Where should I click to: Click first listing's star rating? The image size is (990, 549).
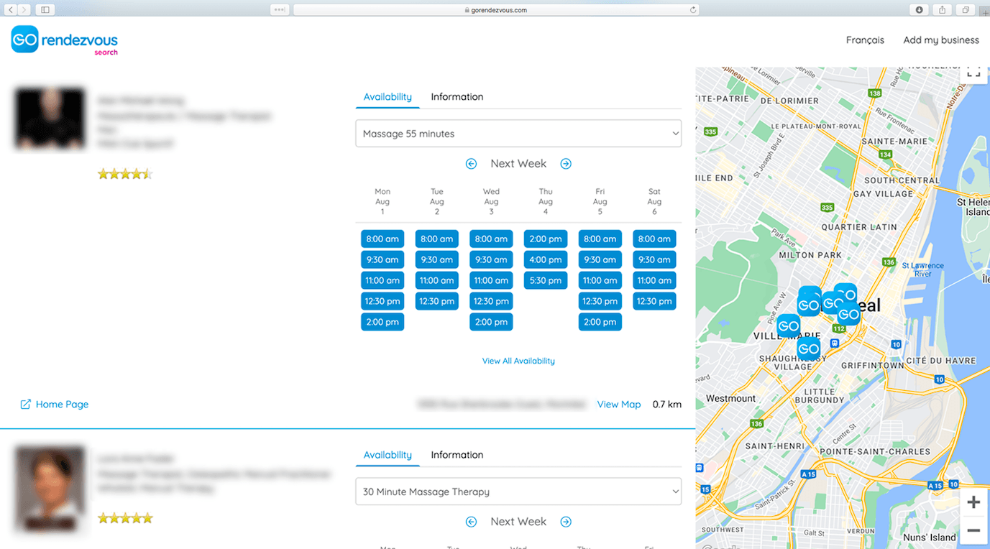[x=125, y=174]
